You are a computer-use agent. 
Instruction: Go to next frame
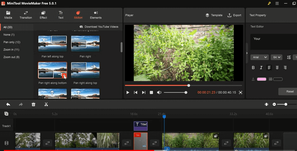(x=144, y=92)
